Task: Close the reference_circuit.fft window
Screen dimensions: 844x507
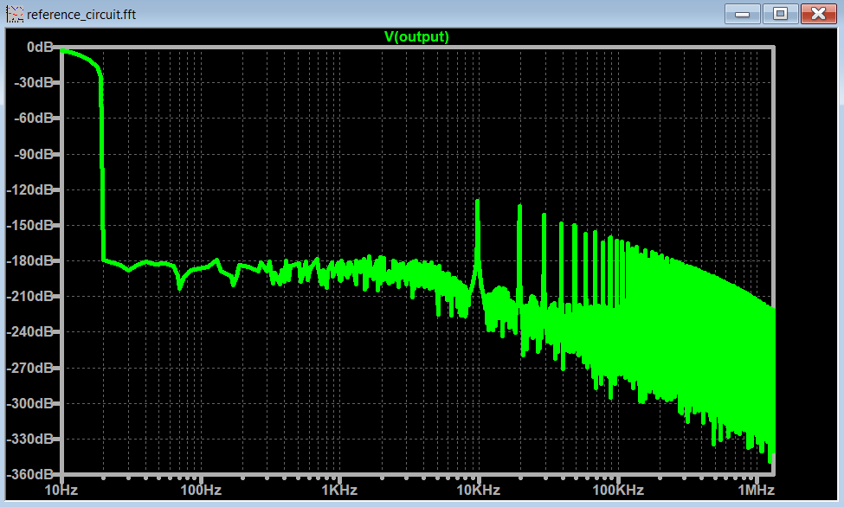Action: [817, 14]
